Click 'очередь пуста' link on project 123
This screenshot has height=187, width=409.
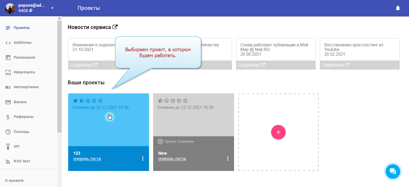pos(87,159)
